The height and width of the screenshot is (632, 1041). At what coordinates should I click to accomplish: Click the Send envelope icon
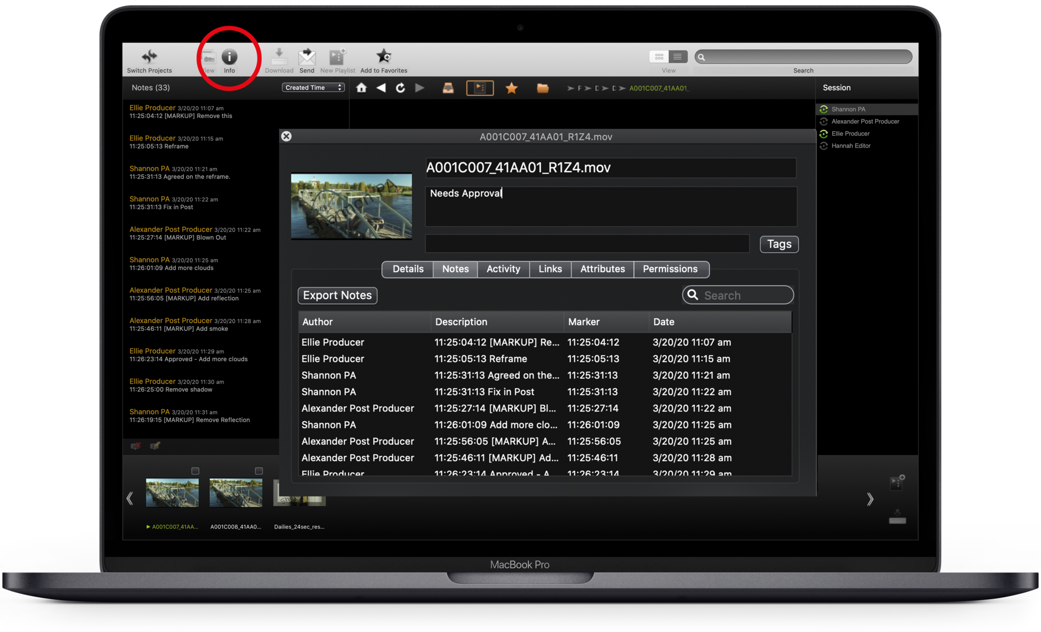307,57
